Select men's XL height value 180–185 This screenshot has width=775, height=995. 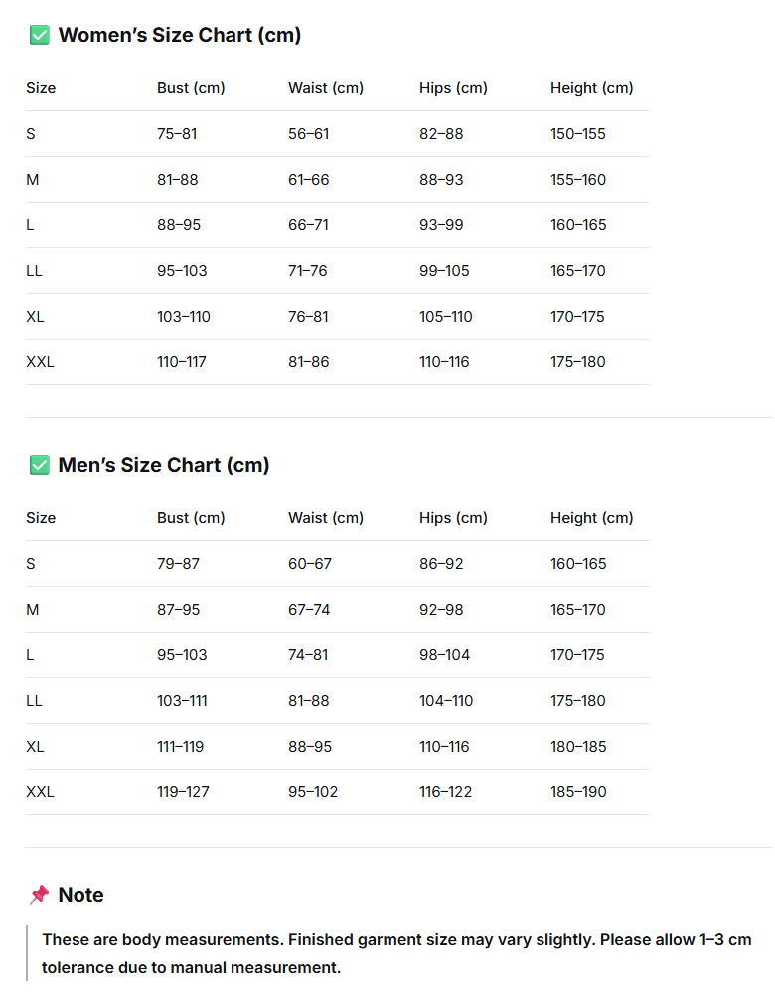pyautogui.click(x=578, y=747)
